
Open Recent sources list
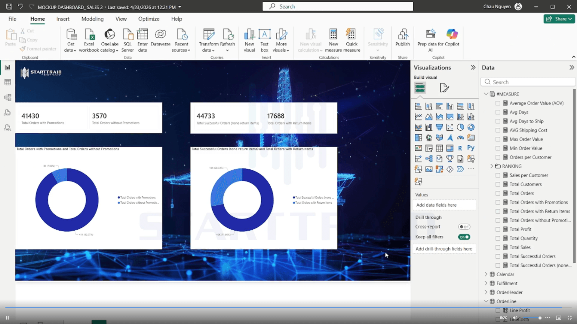pyautogui.click(x=181, y=40)
